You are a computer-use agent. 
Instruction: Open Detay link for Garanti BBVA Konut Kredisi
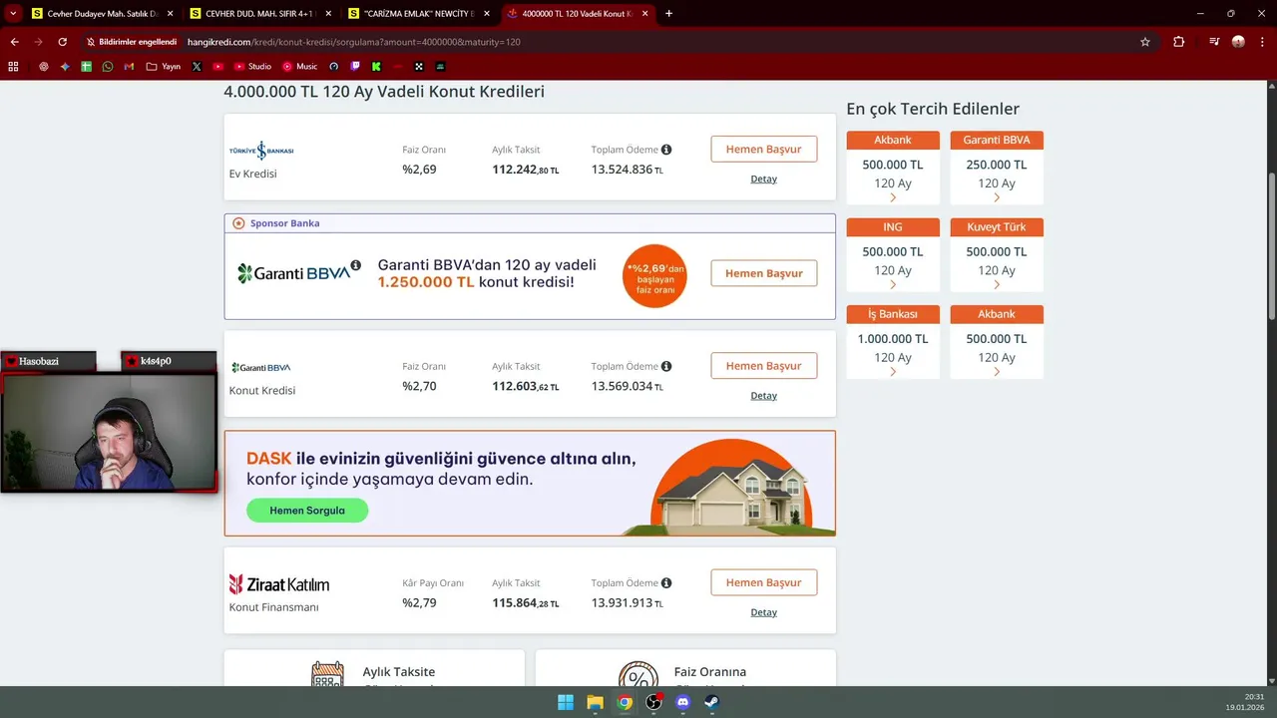point(763,396)
